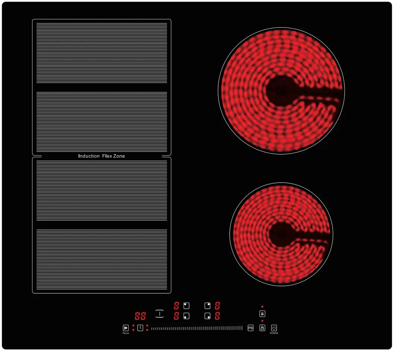395x352 pixels.
Task: Tap the front-right zone power level digit
Action: point(217,316)
